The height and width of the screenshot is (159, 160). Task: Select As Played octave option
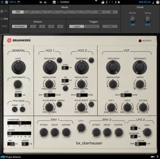pos(19,26)
